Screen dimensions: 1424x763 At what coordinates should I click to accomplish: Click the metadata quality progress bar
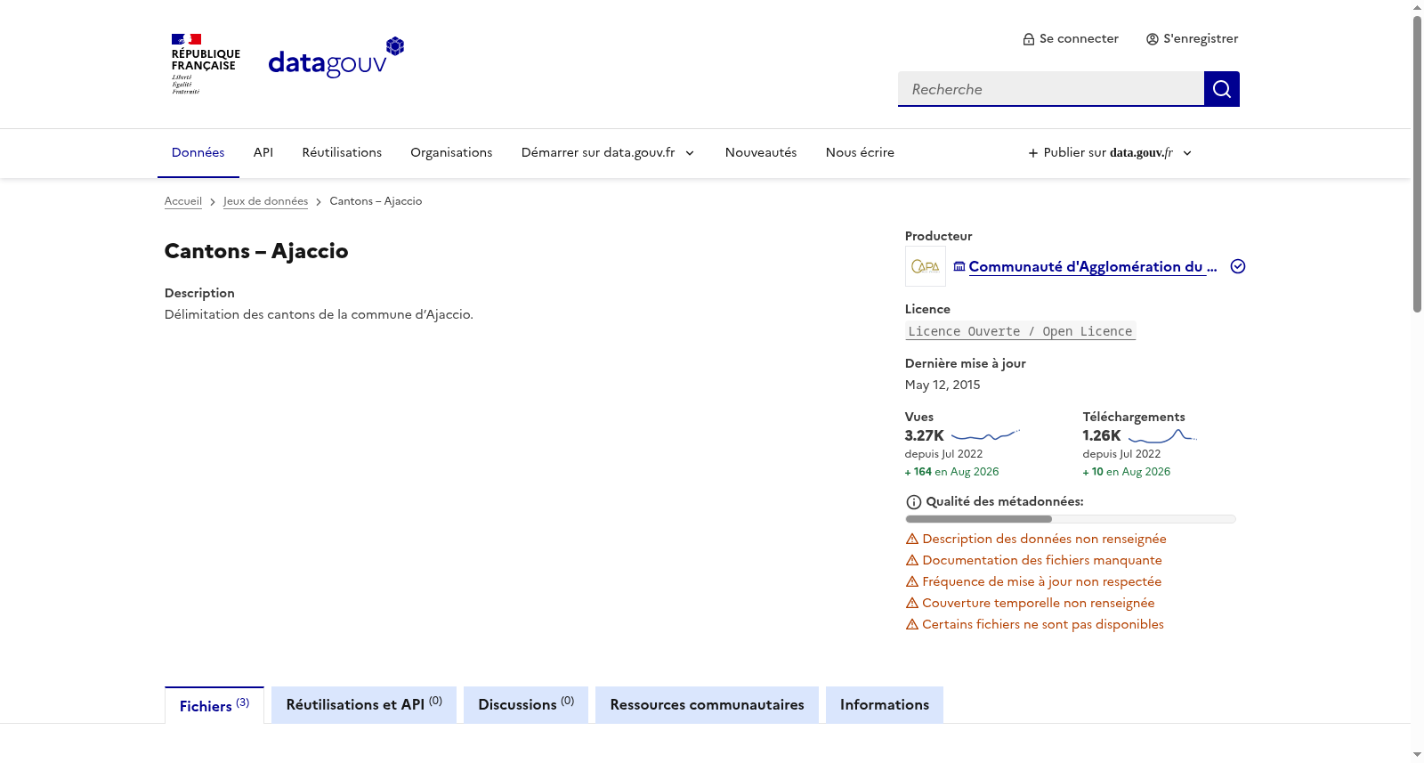coord(1071,519)
